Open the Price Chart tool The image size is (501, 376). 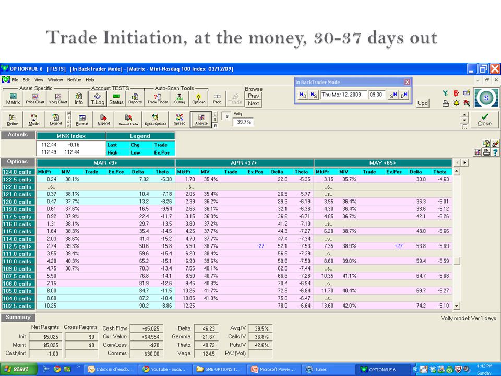[x=35, y=99]
